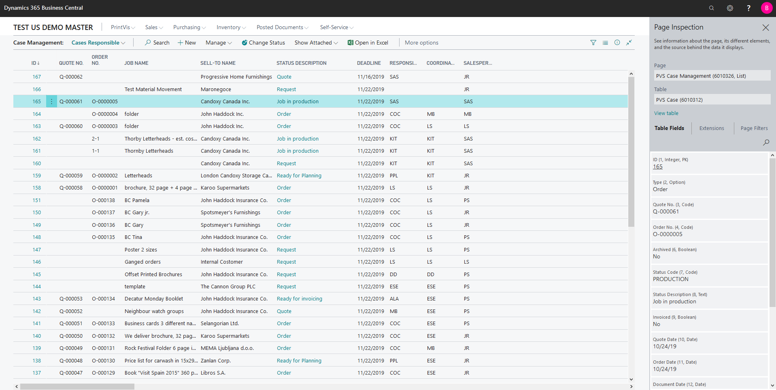The height and width of the screenshot is (390, 776).
Task: Select MEMA Ljubljana d.o.o. cell
Action: (227, 348)
